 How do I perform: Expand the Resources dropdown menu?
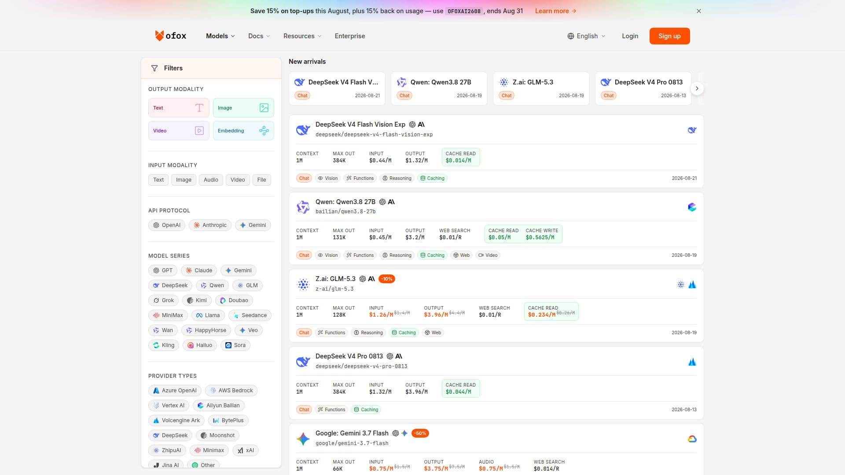click(302, 36)
